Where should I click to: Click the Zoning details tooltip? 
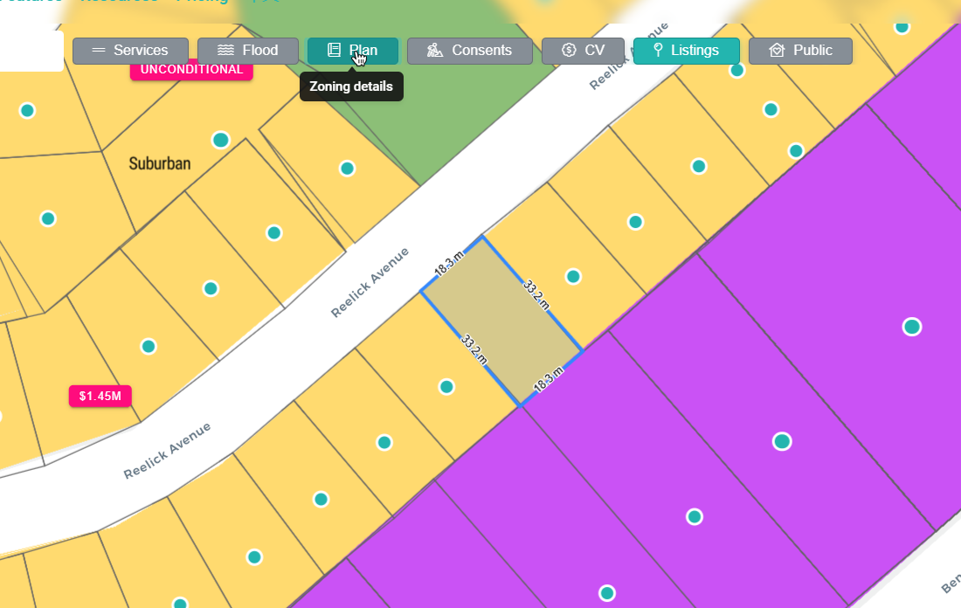pyautogui.click(x=351, y=86)
